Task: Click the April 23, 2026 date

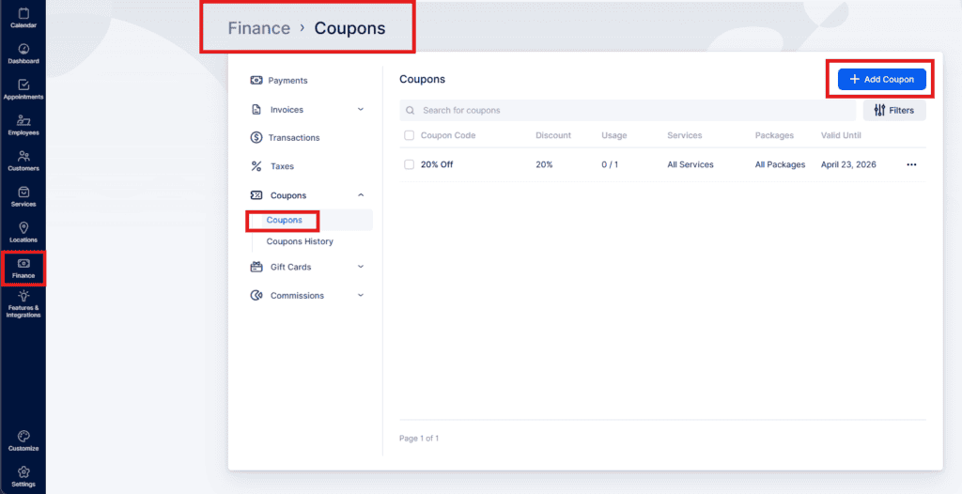Action: coord(848,164)
